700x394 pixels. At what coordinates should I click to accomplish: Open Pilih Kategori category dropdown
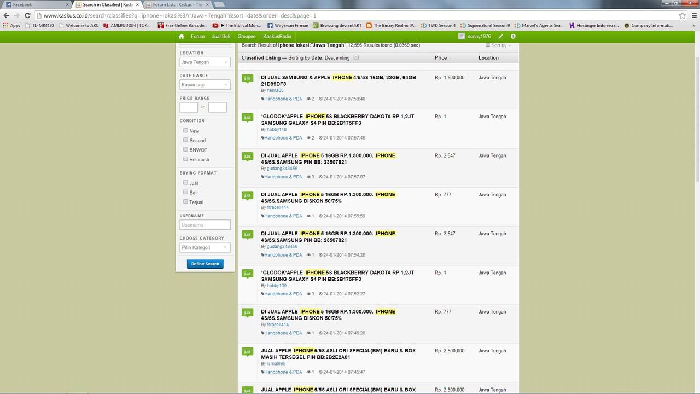coord(205,247)
